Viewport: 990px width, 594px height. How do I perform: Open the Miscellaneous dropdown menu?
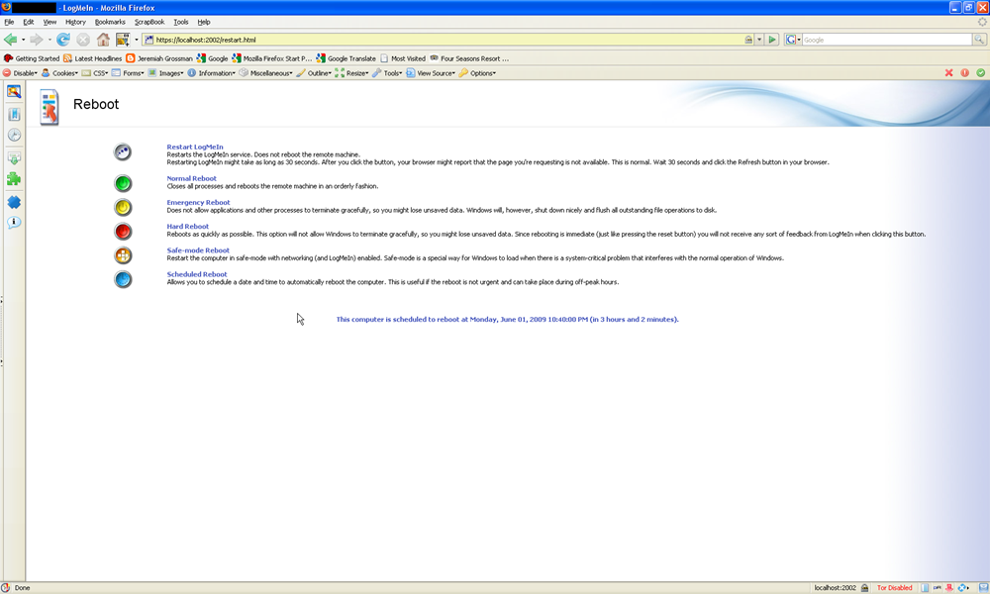pos(265,73)
